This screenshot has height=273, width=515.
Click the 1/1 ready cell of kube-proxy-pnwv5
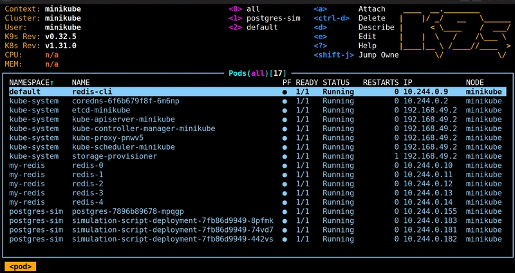pyautogui.click(x=303, y=137)
